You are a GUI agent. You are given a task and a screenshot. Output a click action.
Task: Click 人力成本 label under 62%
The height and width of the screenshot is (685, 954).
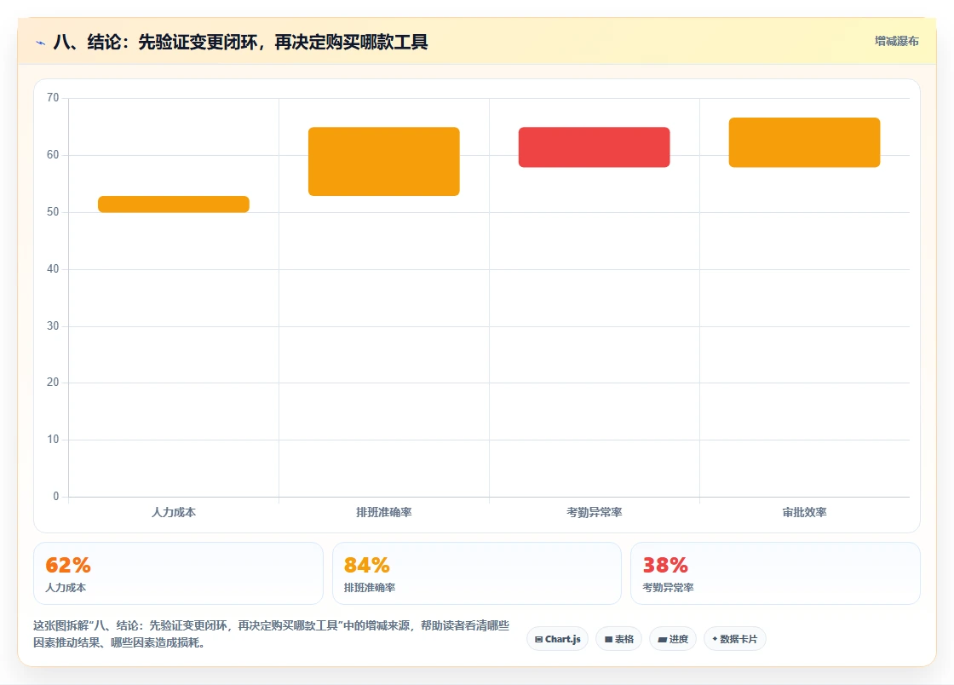(x=66, y=588)
